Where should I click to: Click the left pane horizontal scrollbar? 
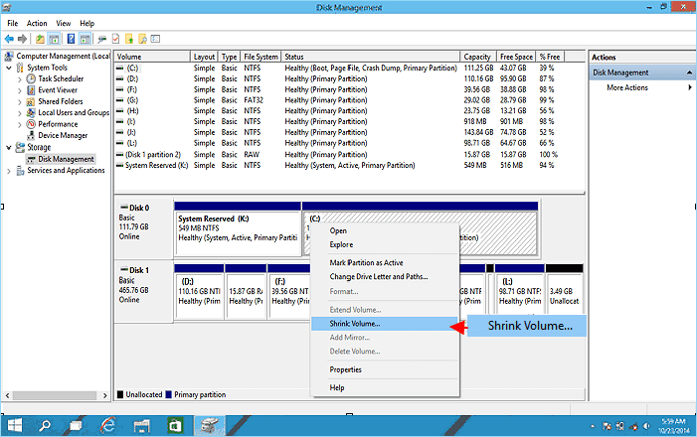tap(55, 394)
